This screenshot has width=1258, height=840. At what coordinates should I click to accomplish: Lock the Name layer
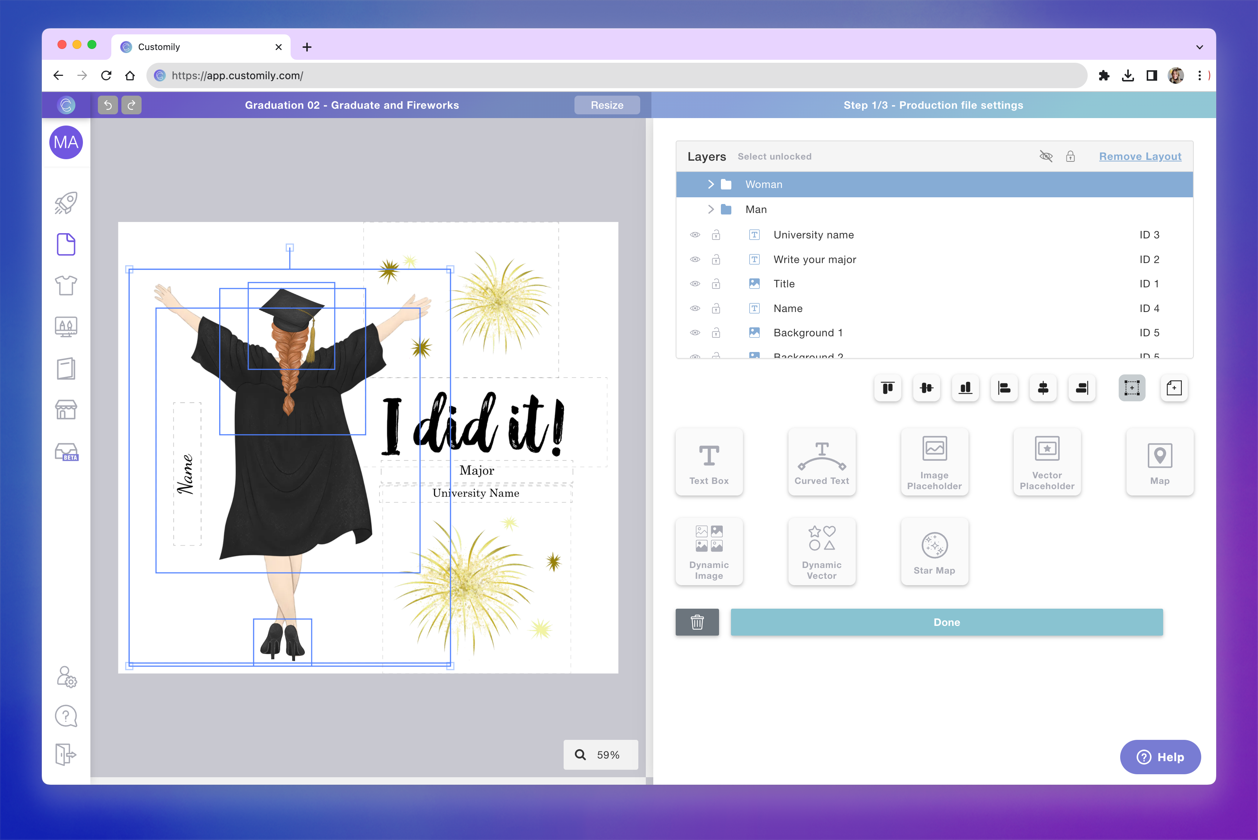pos(716,308)
